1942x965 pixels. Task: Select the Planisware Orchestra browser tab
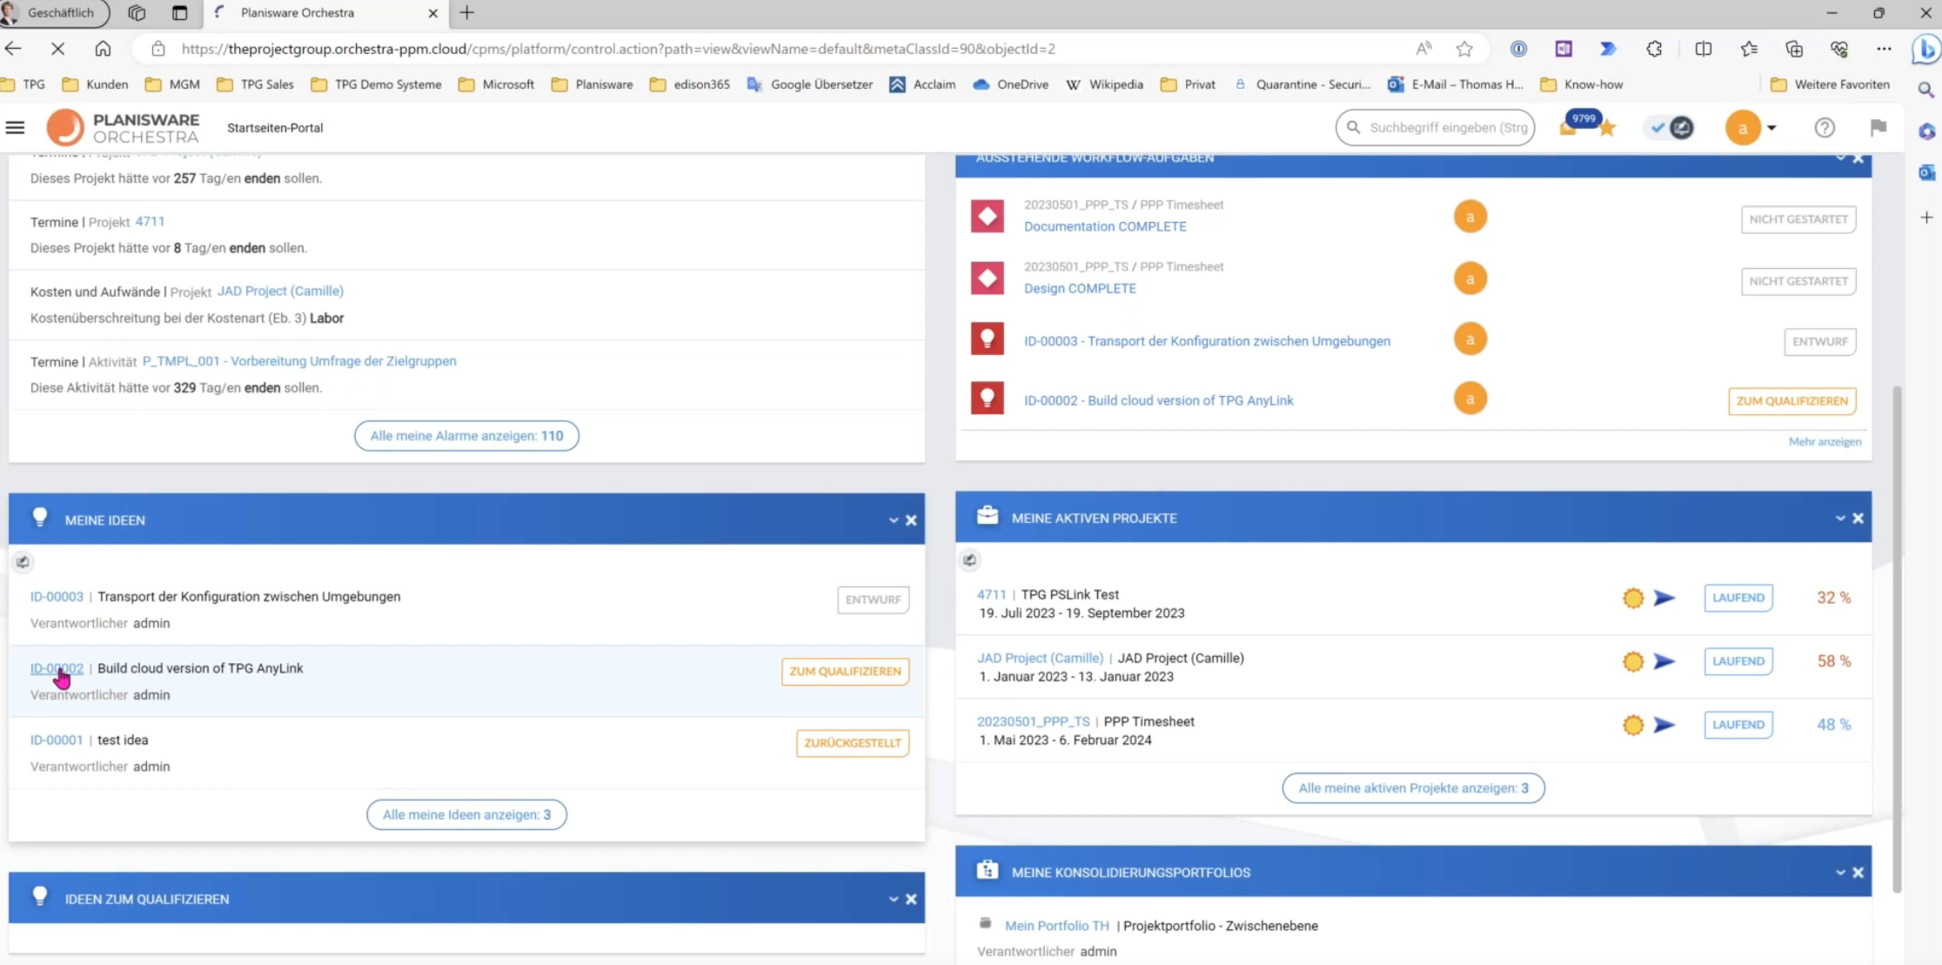click(x=298, y=13)
